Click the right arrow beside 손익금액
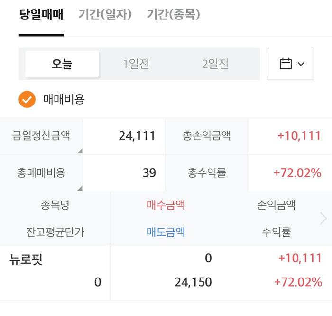This screenshot has height=316, width=332. 323,218
